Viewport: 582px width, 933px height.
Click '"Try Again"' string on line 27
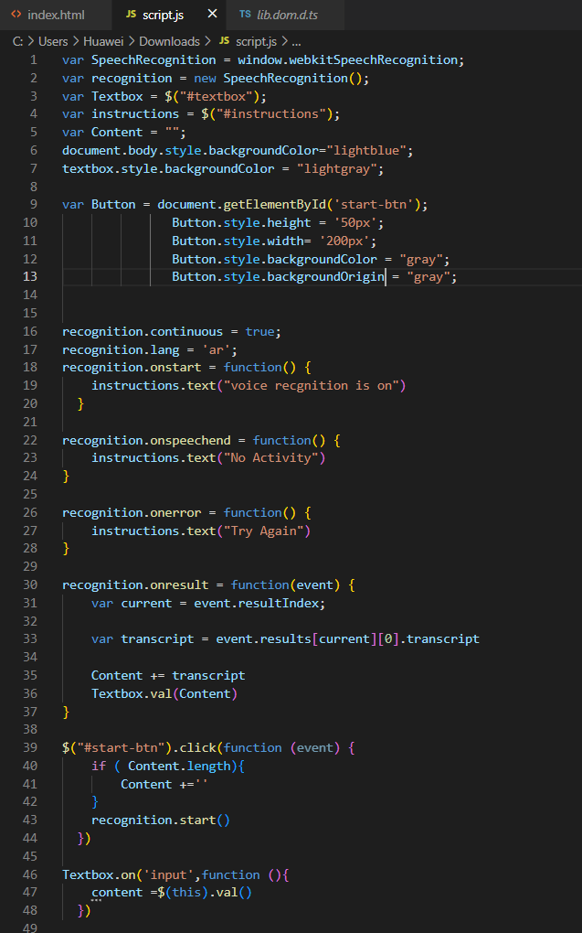coord(263,531)
